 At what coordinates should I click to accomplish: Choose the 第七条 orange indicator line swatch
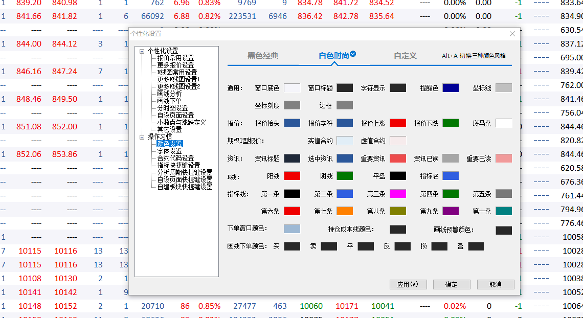coord(345,211)
